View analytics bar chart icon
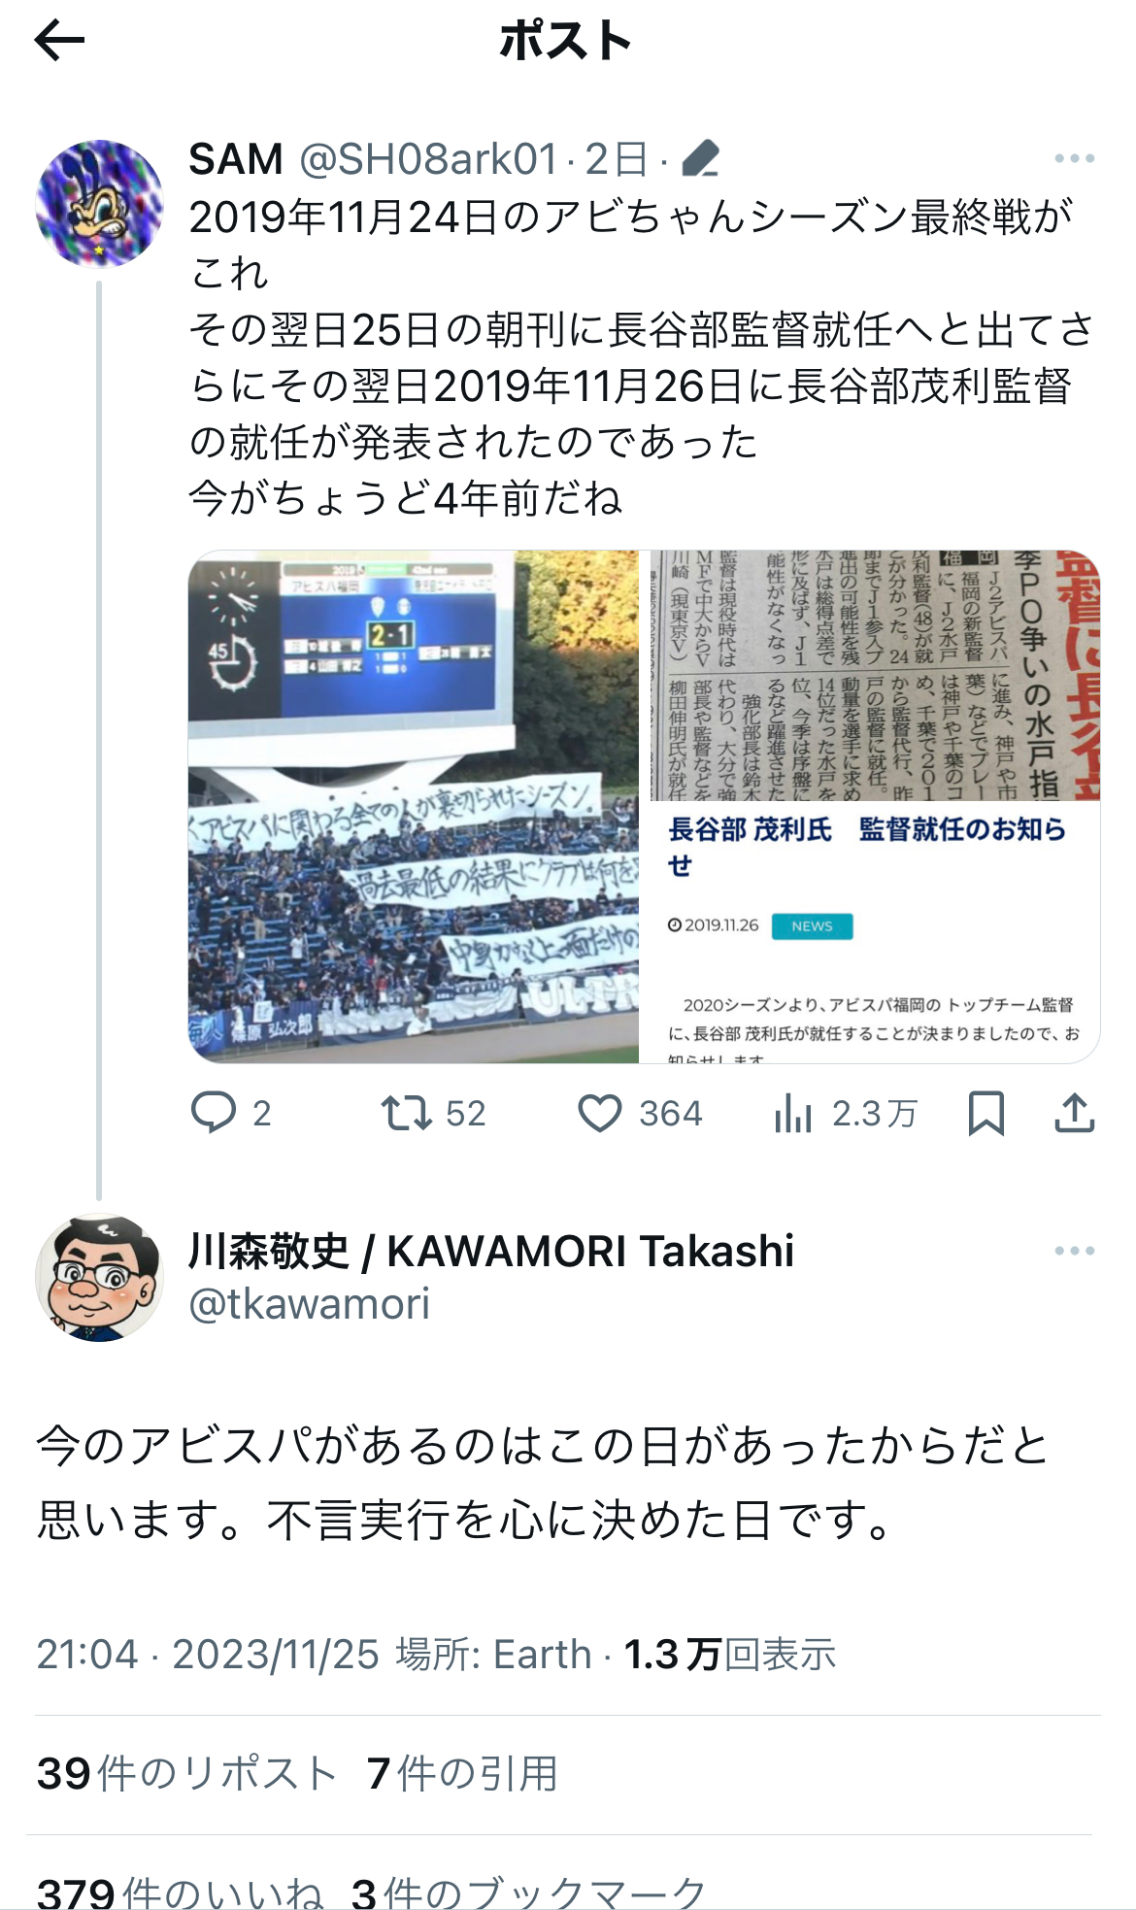 pyautogui.click(x=793, y=1113)
